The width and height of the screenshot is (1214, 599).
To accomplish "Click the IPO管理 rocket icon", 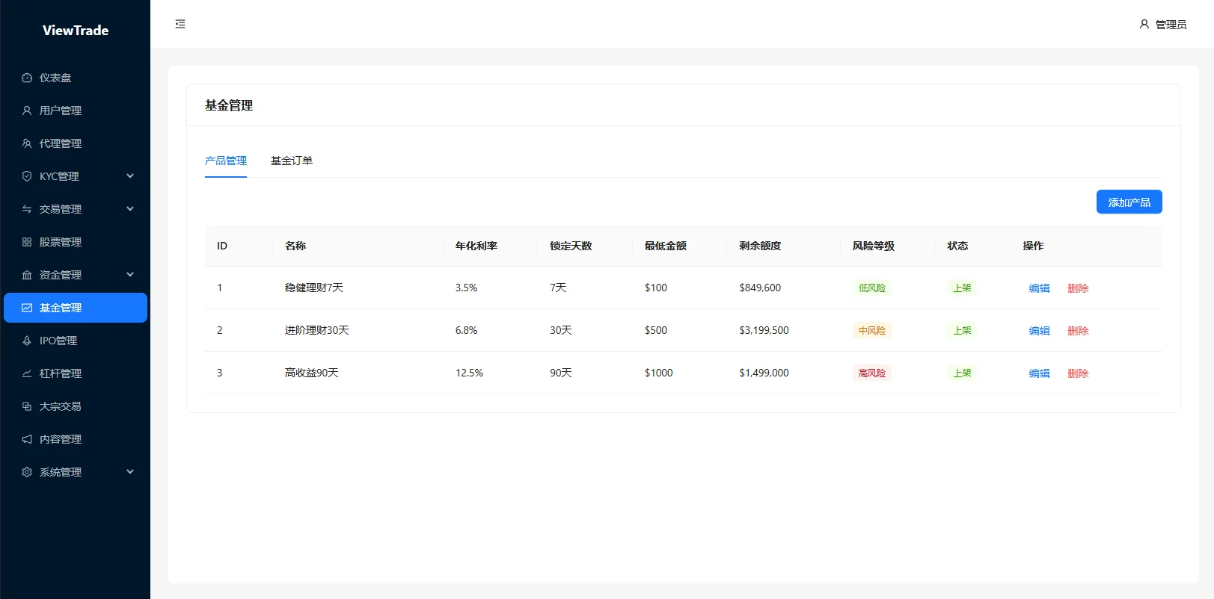I will click(27, 341).
